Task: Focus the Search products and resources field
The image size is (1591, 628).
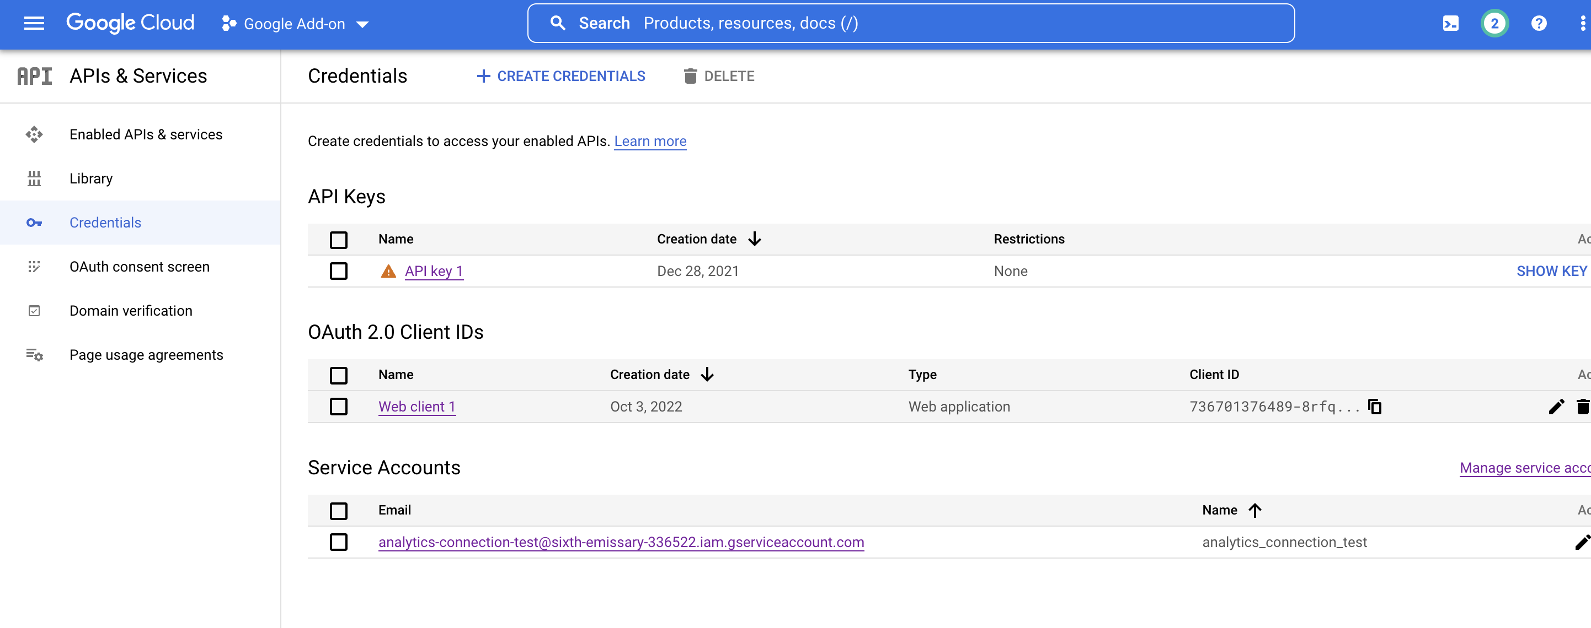Action: [x=910, y=24]
